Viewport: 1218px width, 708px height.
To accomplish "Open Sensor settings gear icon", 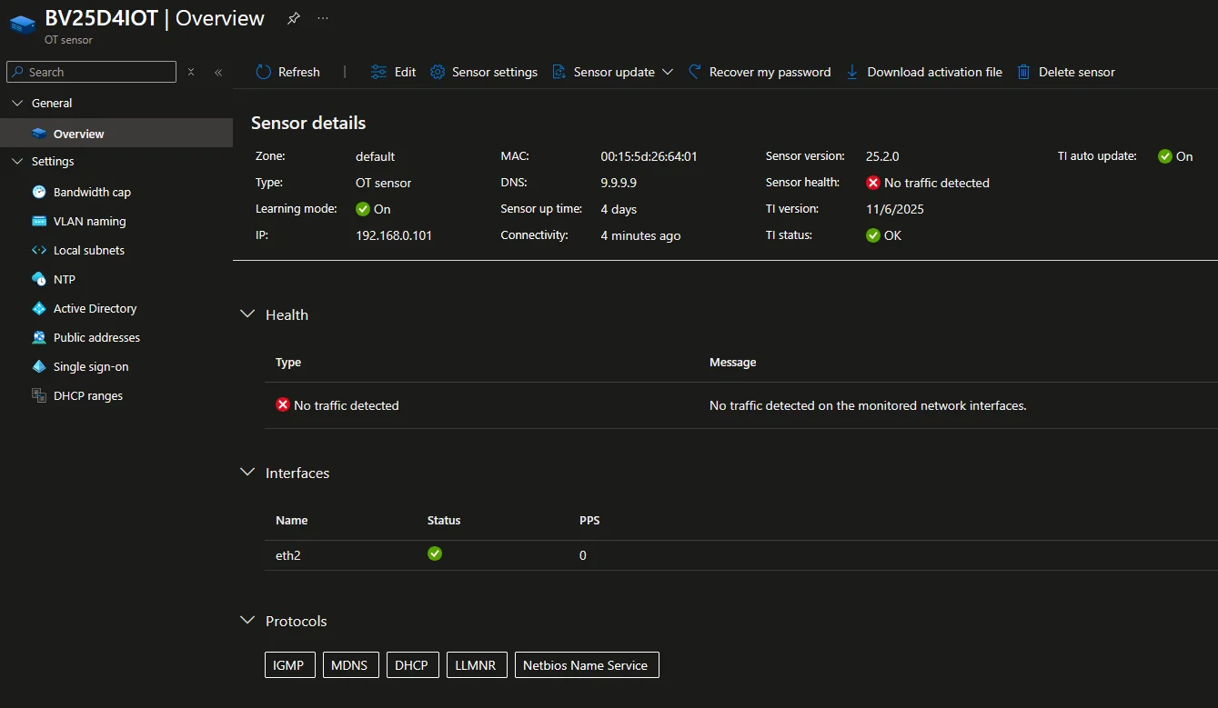I will pos(438,72).
